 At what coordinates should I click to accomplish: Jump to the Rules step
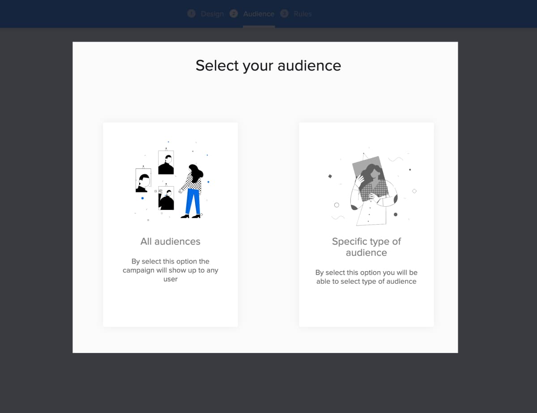click(303, 14)
